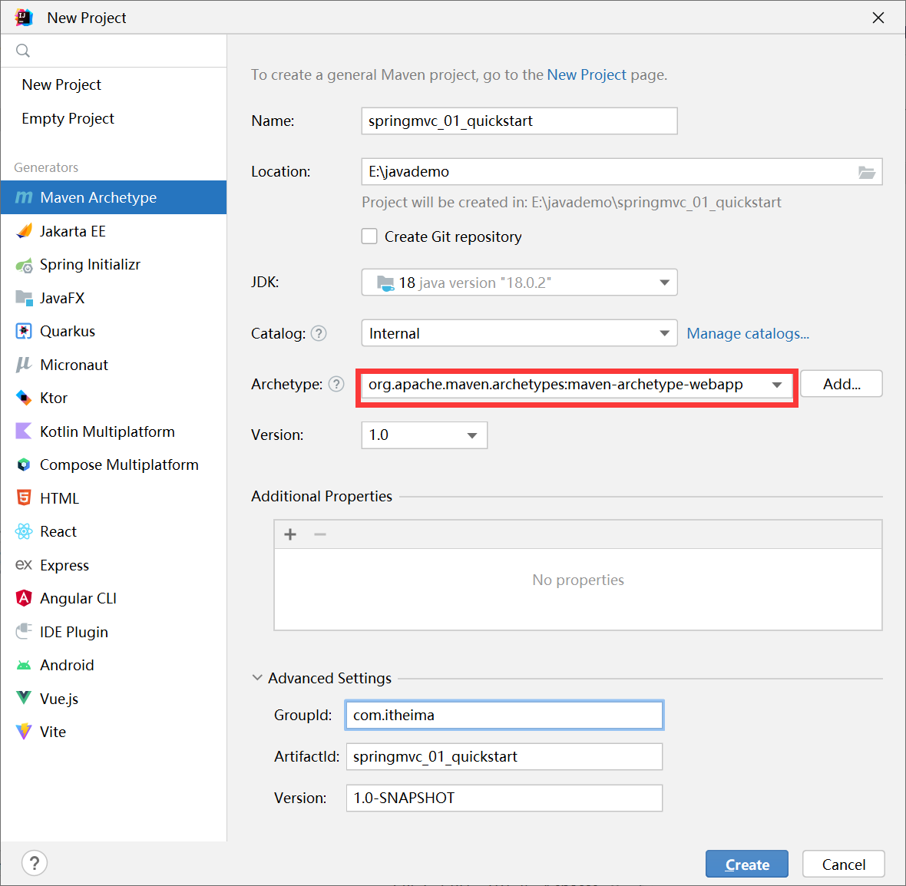Select the Vue.js generator label
The width and height of the screenshot is (906, 886).
click(59, 699)
